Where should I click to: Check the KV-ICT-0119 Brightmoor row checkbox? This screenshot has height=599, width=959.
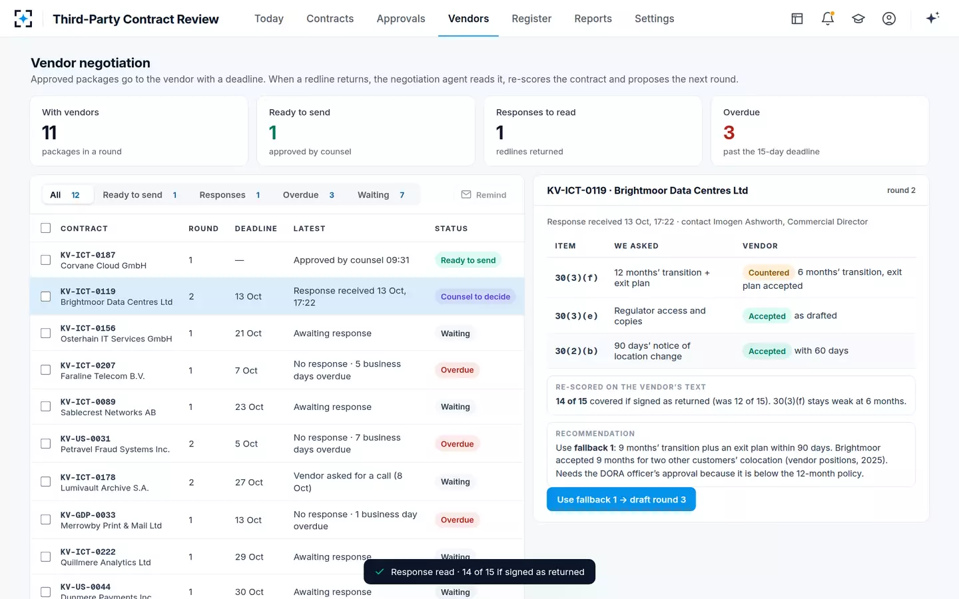46,297
